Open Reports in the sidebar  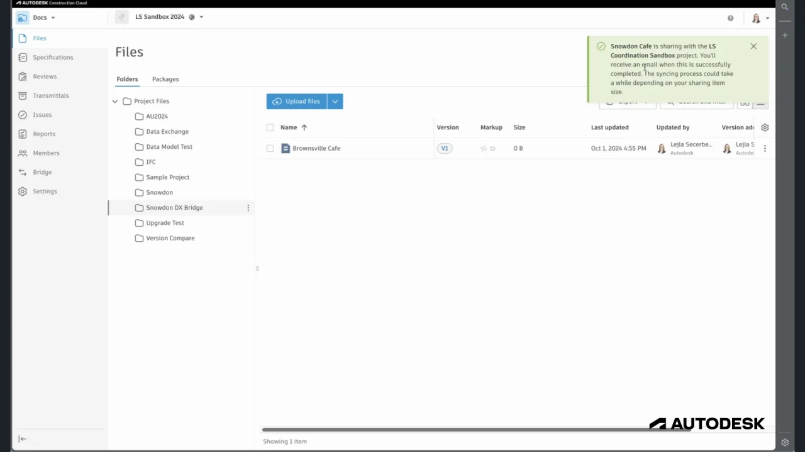[44, 134]
